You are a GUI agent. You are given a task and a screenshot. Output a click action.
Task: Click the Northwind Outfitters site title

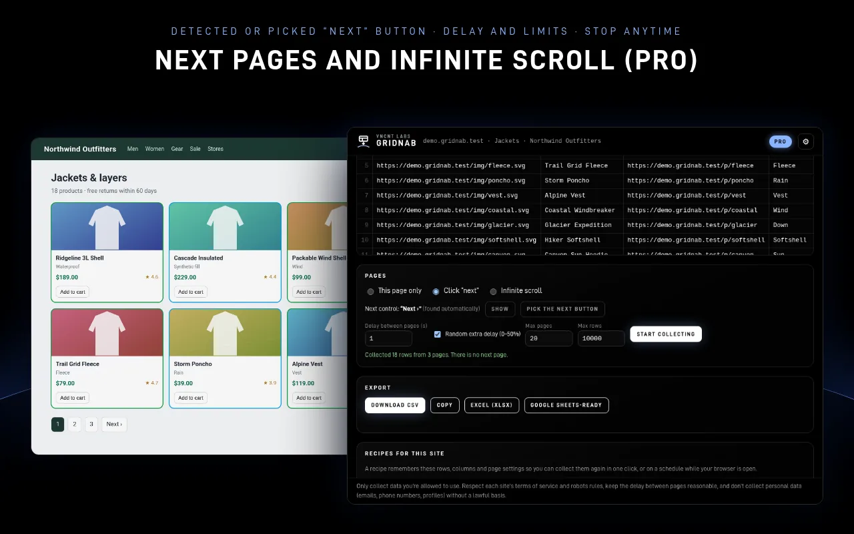pos(80,149)
